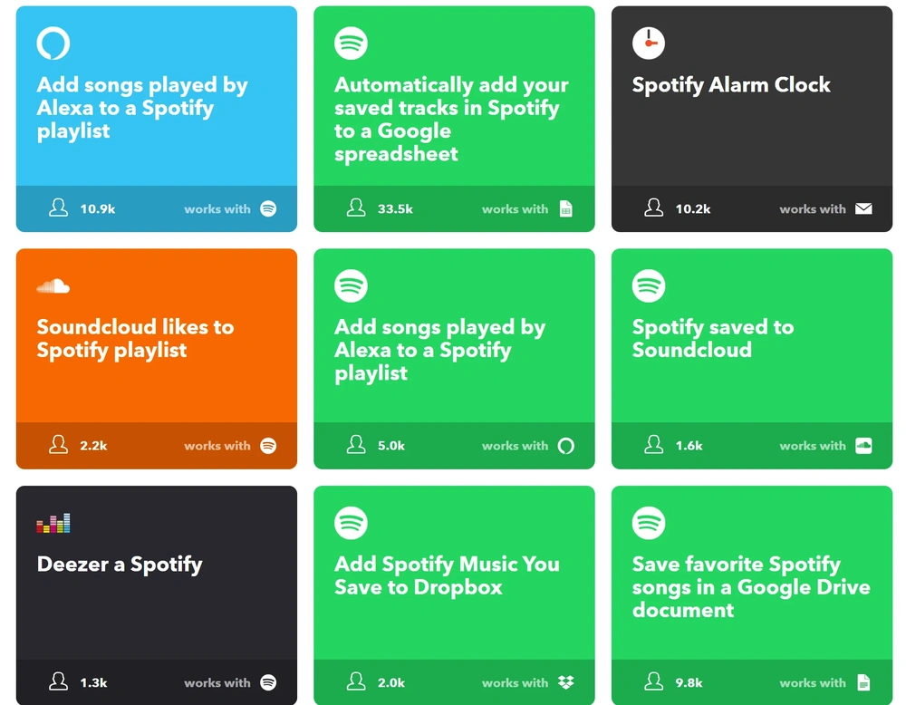This screenshot has height=705, width=906.
Task: Click the 33.5k users count
Action: tap(395, 208)
